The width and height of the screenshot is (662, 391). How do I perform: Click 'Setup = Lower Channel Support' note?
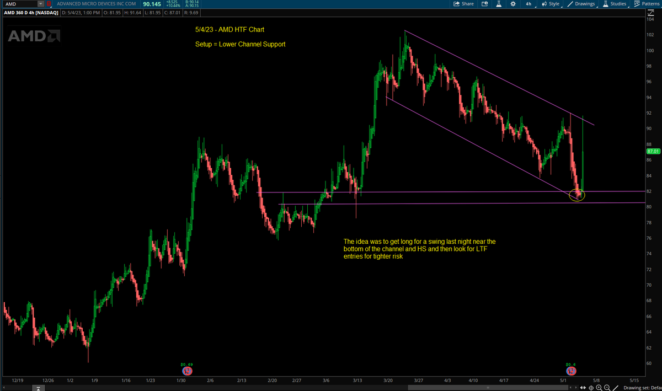[x=240, y=44]
